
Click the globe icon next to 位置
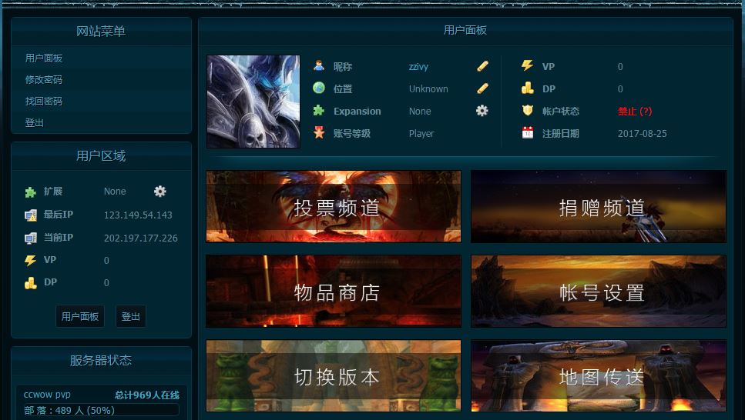[x=319, y=88]
